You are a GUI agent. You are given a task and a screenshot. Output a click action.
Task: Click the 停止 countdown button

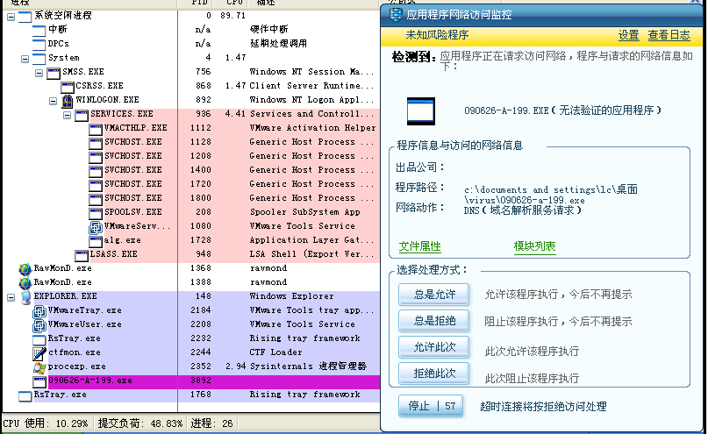[x=431, y=406]
